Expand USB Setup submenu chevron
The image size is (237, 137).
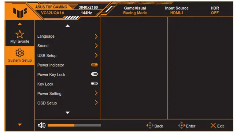pos(96,55)
